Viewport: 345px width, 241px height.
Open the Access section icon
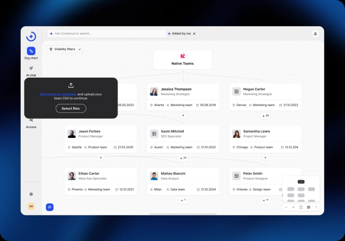coord(31,120)
